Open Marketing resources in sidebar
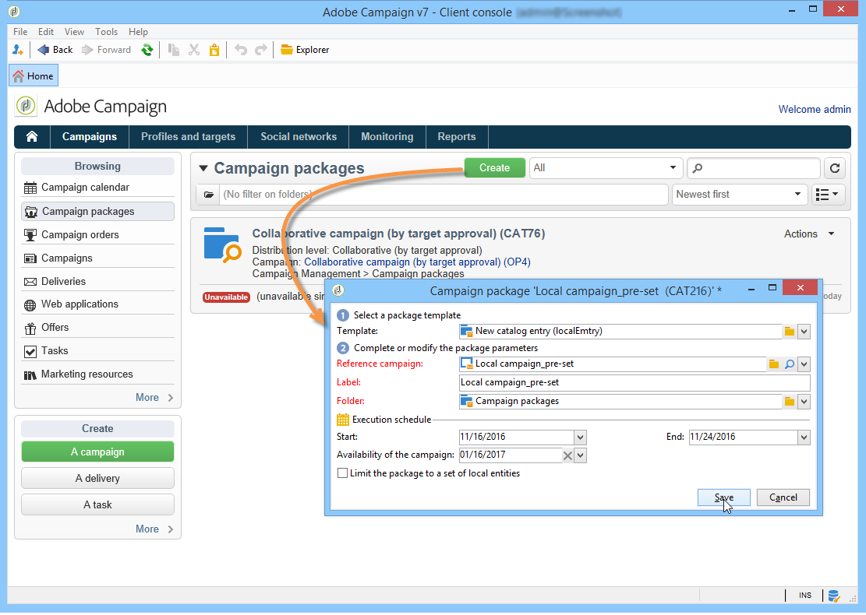 coord(97,374)
